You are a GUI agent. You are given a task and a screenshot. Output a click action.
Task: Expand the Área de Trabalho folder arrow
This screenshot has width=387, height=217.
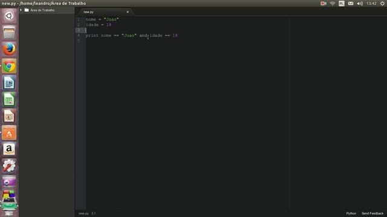point(21,10)
